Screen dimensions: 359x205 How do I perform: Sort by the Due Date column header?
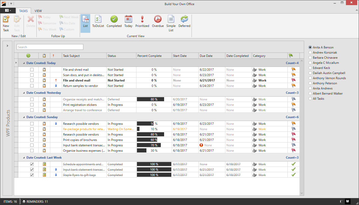tap(212, 56)
